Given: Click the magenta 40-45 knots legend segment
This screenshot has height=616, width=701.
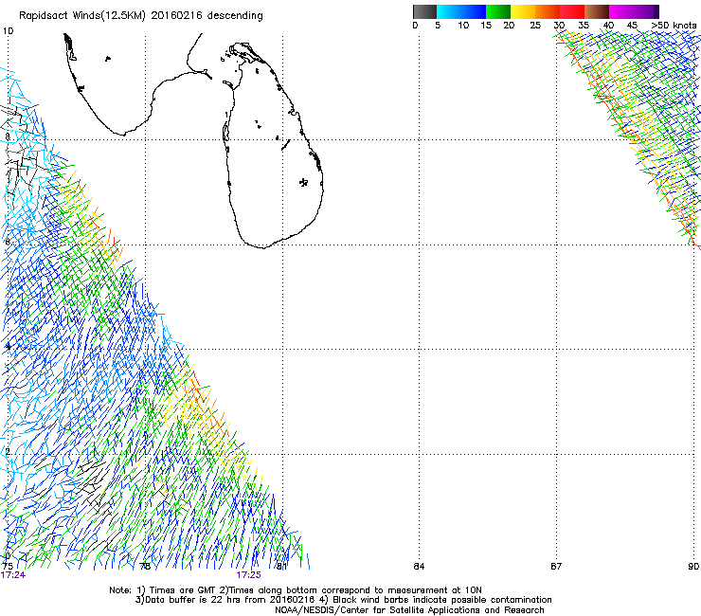Looking at the screenshot, I should click(x=621, y=11).
